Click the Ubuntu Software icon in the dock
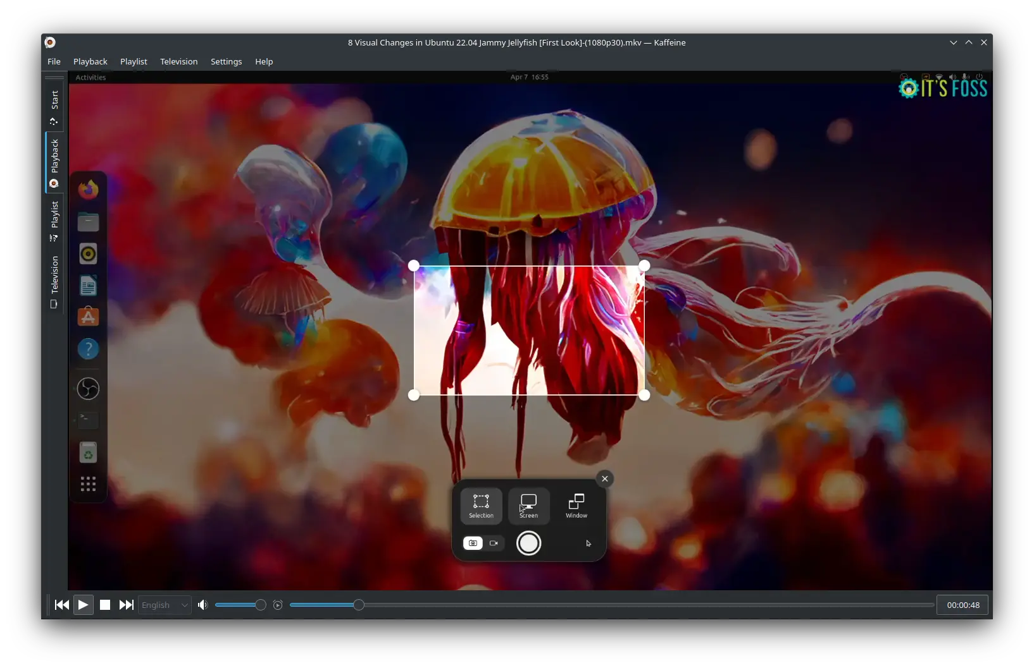Viewport: 1034px width, 668px height. 88,317
